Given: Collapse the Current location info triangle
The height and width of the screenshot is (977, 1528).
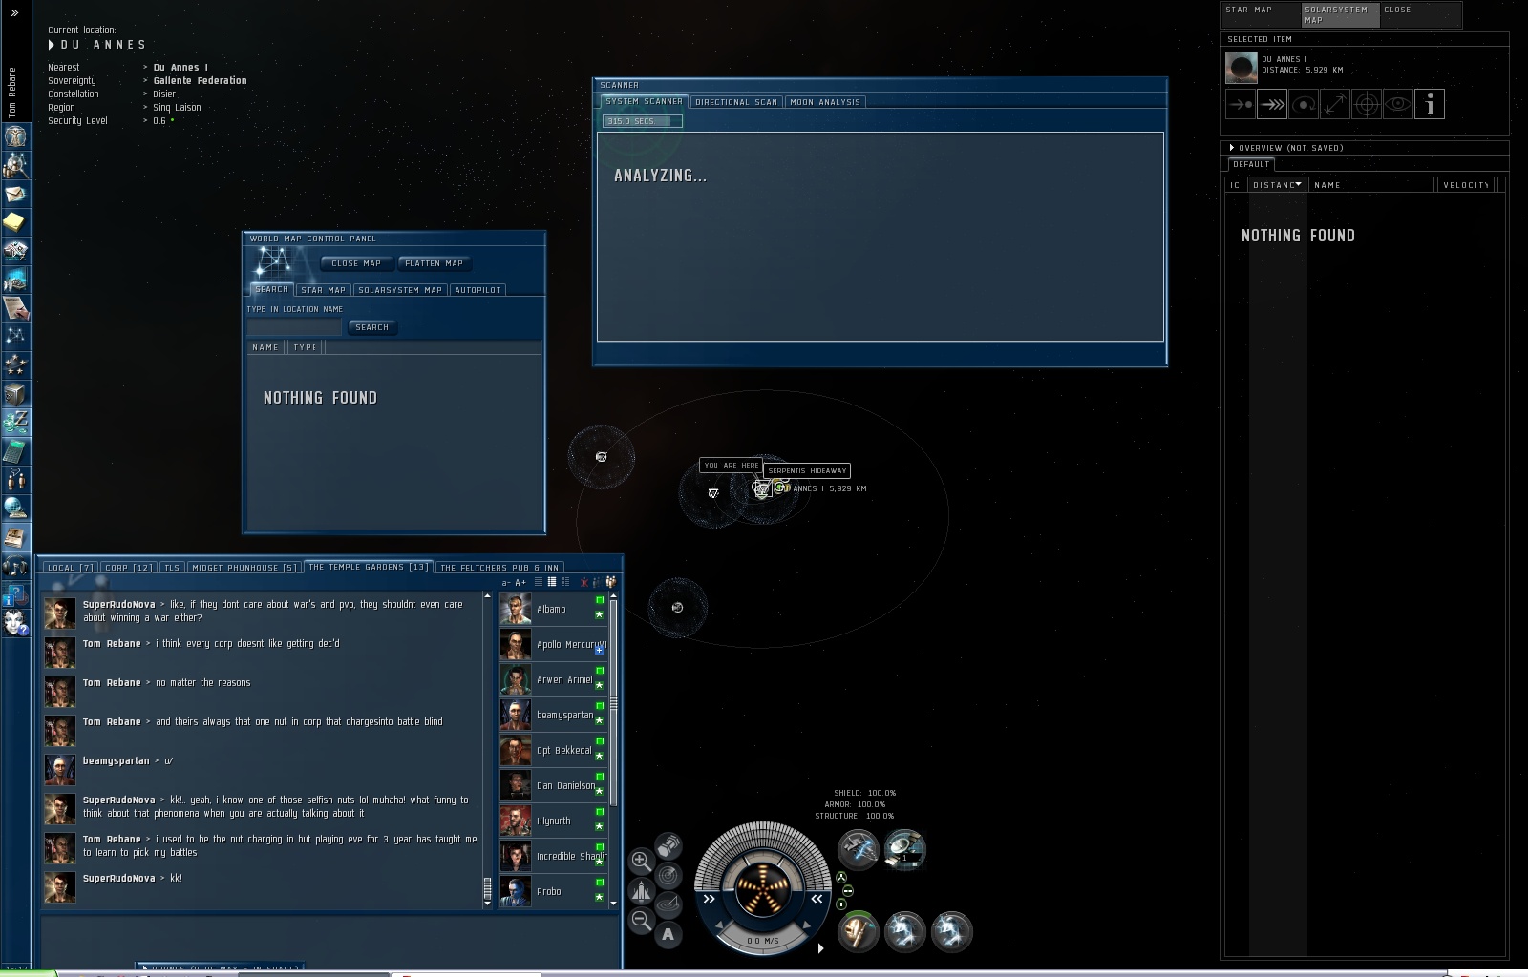Looking at the screenshot, I should pyautogui.click(x=52, y=45).
